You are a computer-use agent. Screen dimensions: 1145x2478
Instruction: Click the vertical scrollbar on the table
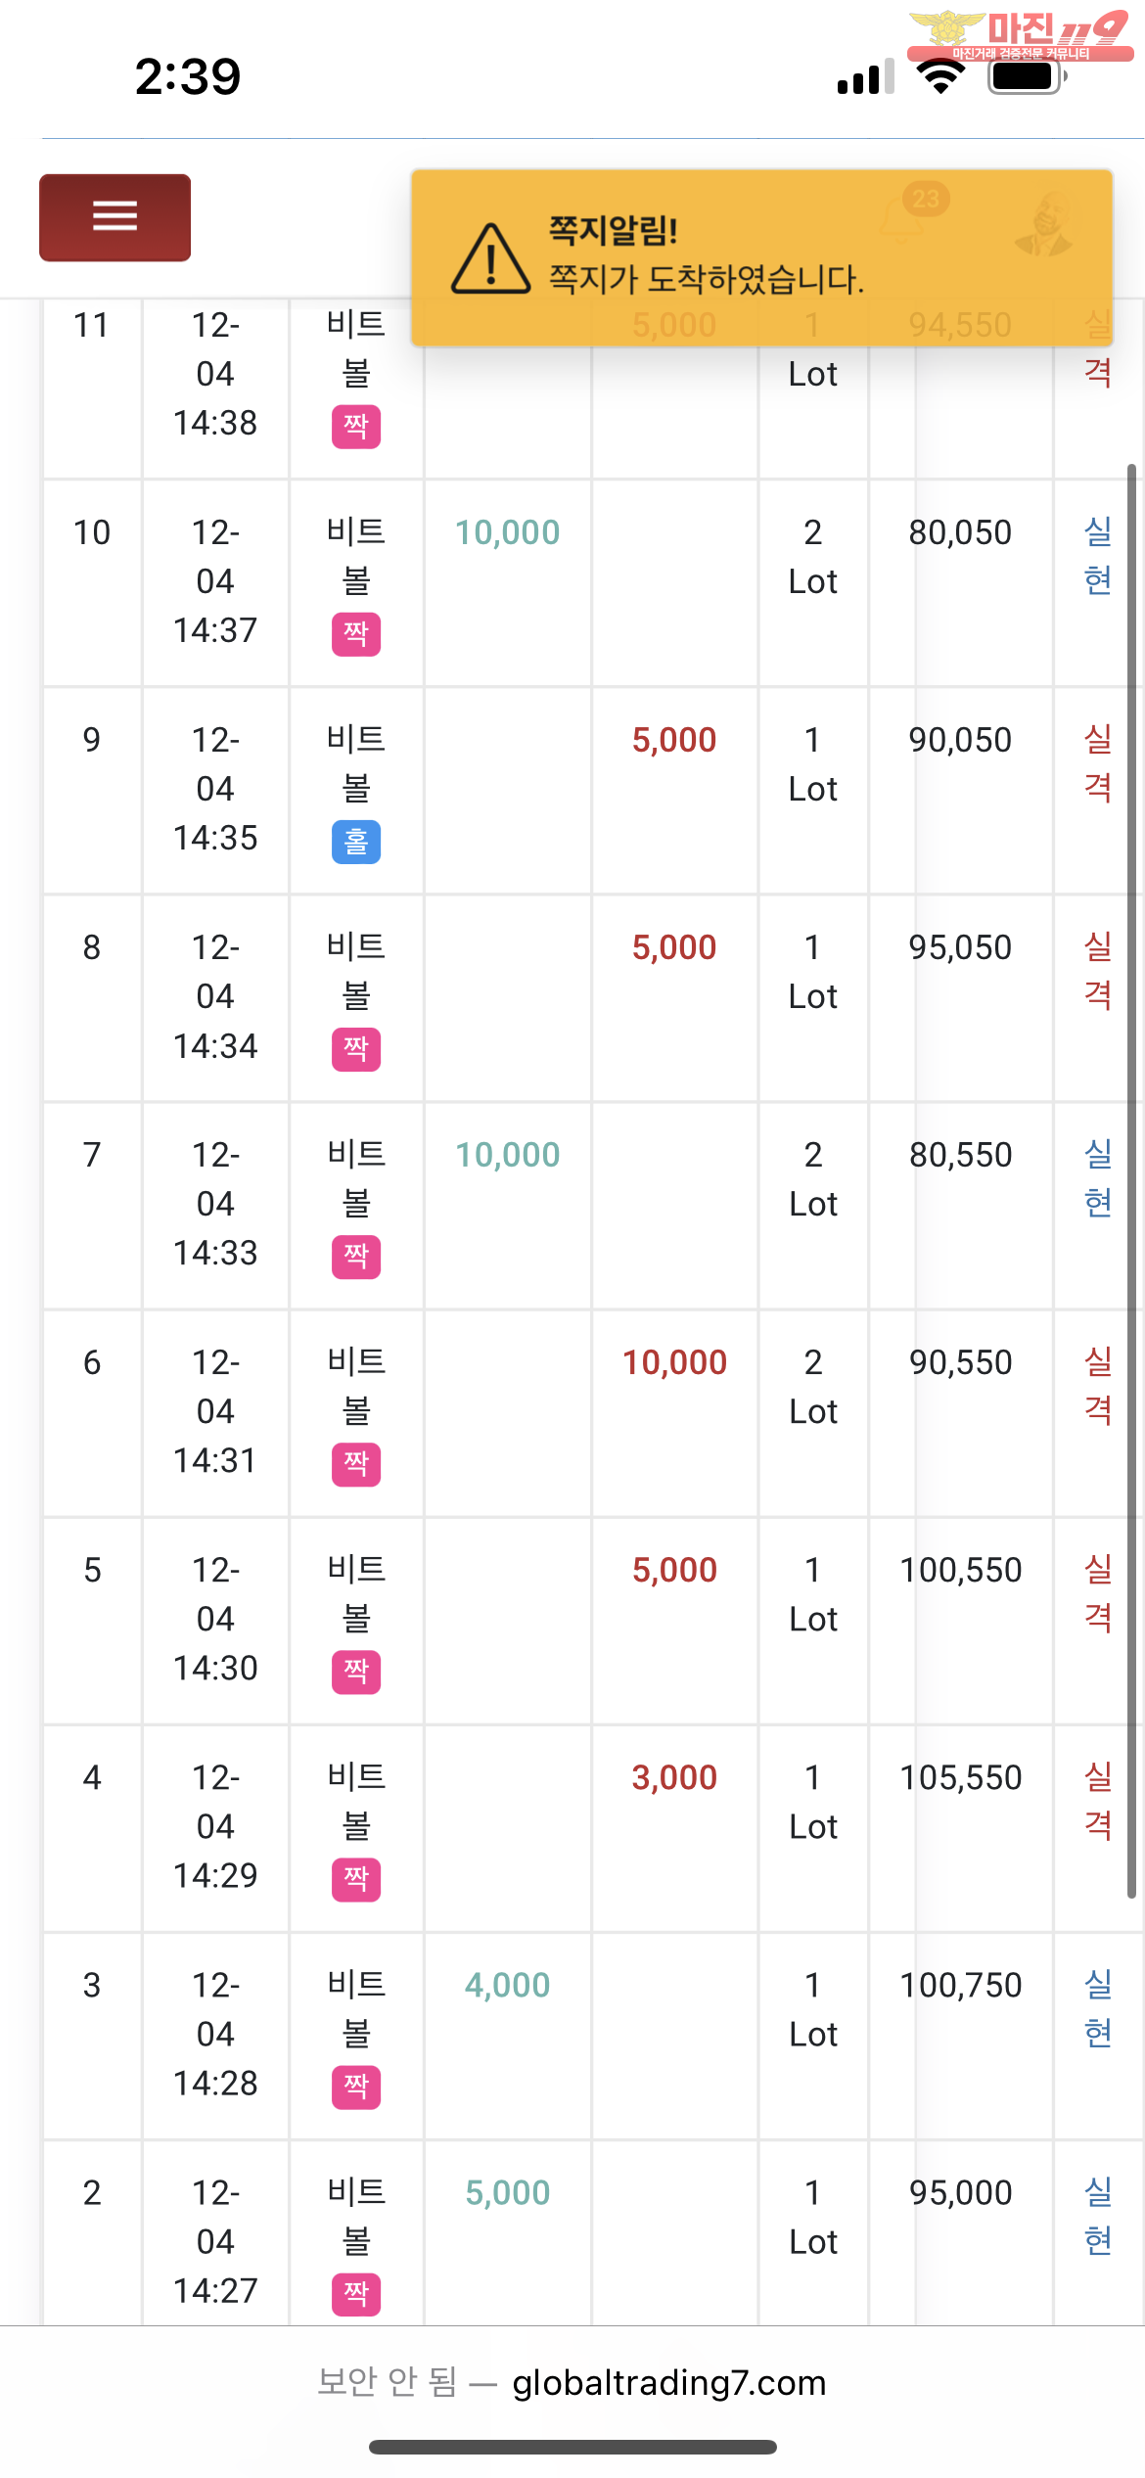1131,1184
